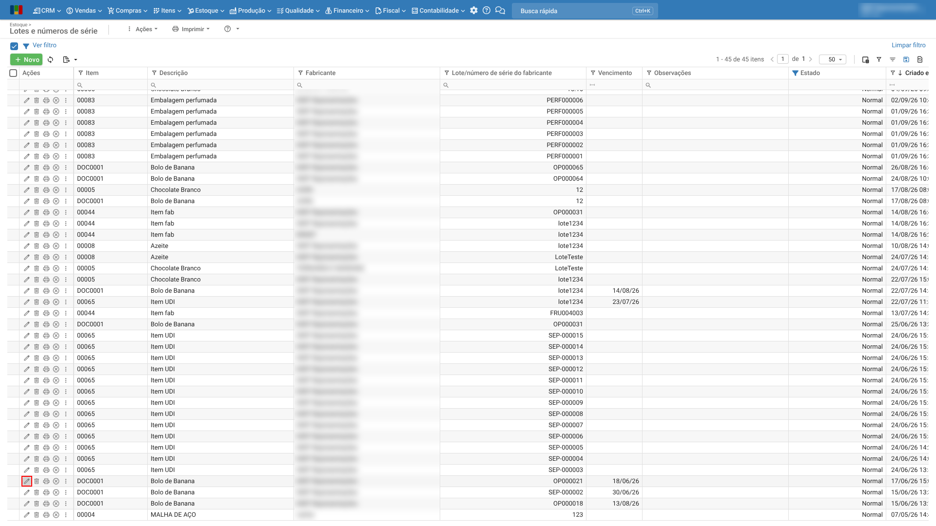Image resolution: width=936 pixels, height=526 pixels.
Task: Cancel the PERF000004 lot with circled X
Action: point(56,123)
